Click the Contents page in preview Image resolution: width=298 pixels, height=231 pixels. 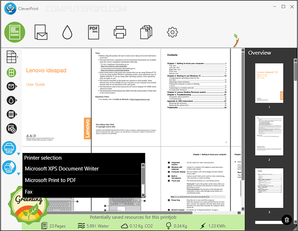(196, 97)
